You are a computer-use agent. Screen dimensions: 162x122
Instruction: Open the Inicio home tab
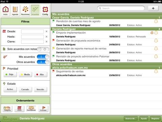click(x=5, y=11)
